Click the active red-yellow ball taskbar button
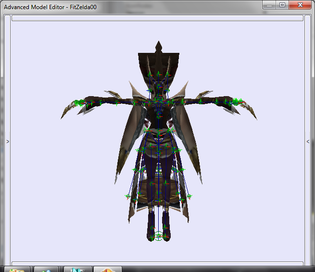This screenshot has height=272, width=315. coord(107,270)
